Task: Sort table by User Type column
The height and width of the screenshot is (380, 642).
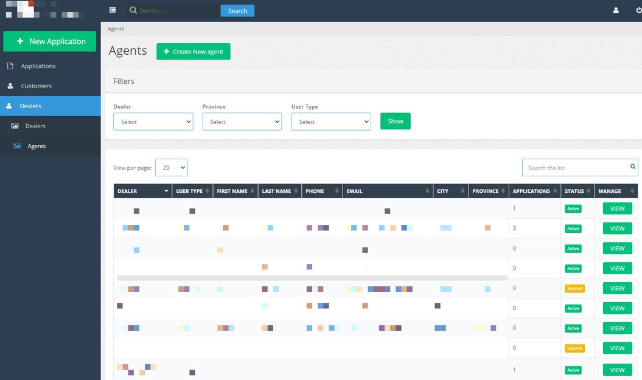Action: tap(192, 191)
